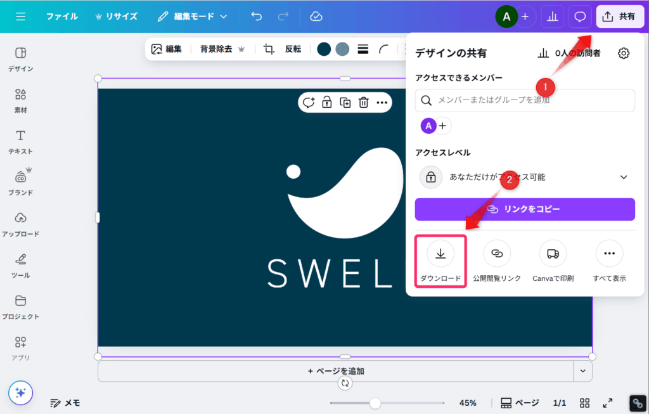Toggle the ページ pages view

(x=520, y=403)
